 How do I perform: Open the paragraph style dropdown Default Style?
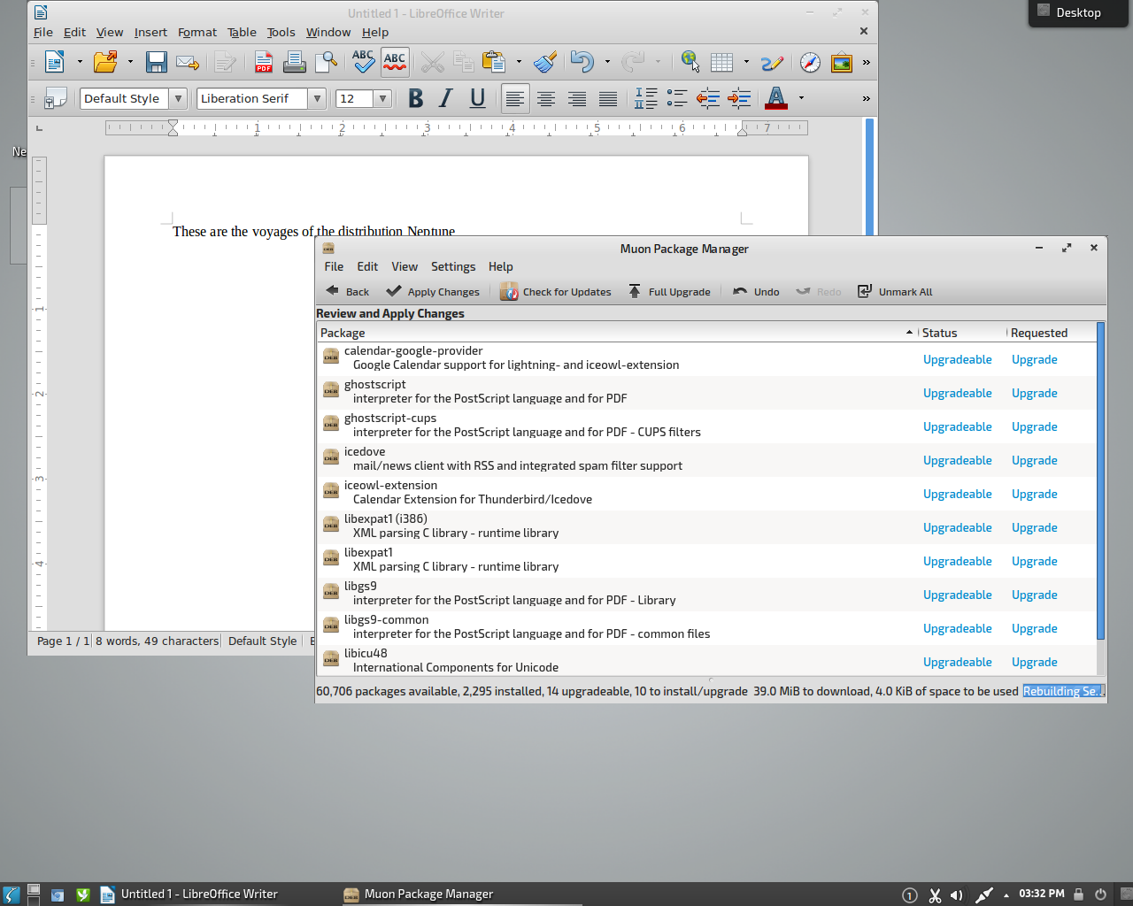coord(178,98)
